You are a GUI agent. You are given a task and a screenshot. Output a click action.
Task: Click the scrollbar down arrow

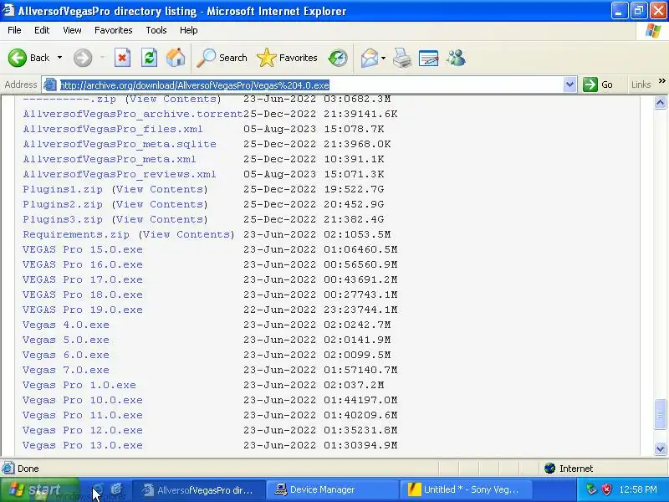[x=660, y=448]
